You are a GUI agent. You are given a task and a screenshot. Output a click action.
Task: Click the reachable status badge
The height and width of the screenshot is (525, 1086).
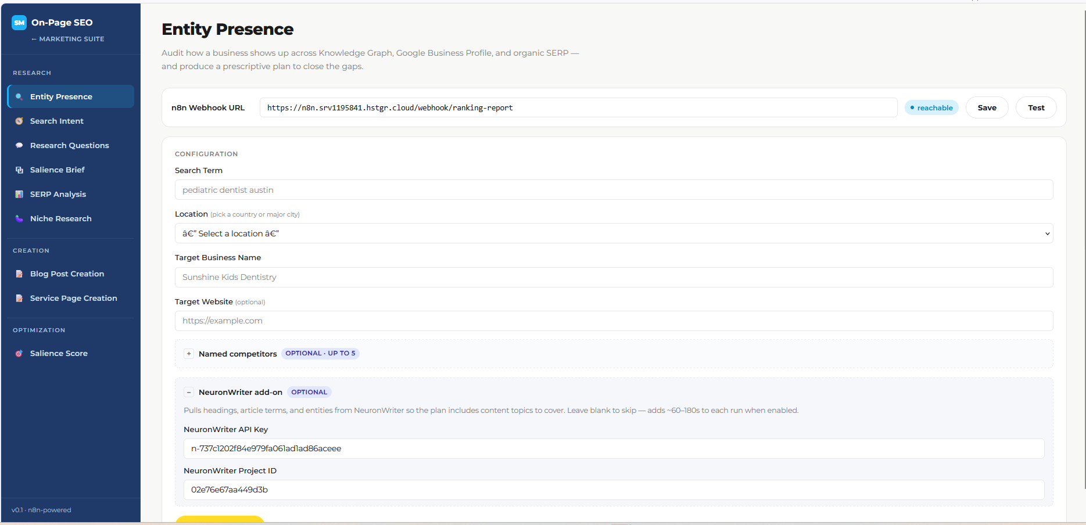tap(931, 107)
